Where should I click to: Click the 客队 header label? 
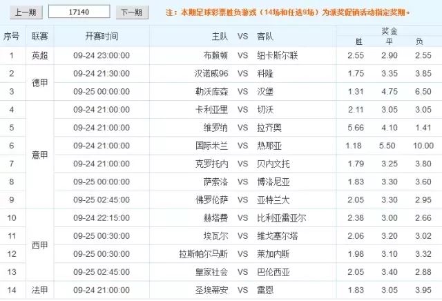[265, 36]
